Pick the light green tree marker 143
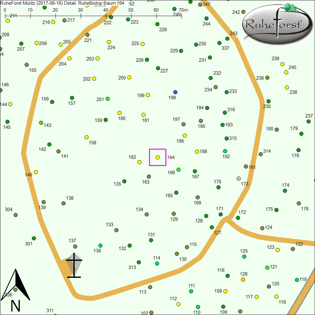 point(41,123)
